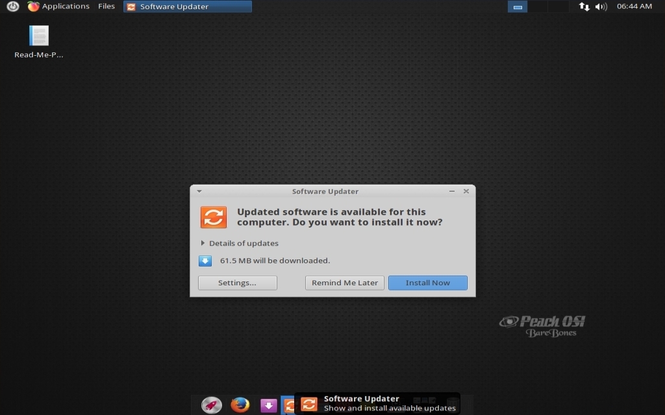Open Settings from the updater dialog
This screenshot has width=665, height=415.
coord(237,283)
